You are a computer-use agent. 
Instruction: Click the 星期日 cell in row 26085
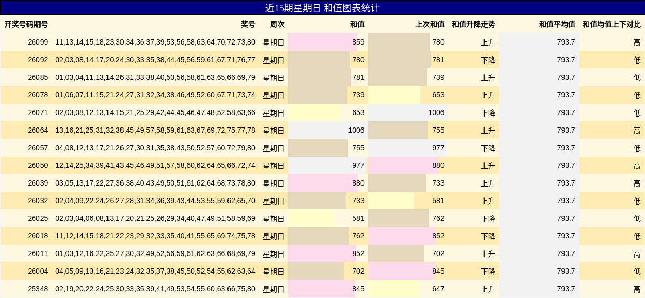pos(274,78)
